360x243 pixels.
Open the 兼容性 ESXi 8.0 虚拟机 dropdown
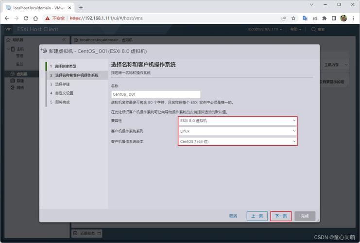[x=238, y=121]
